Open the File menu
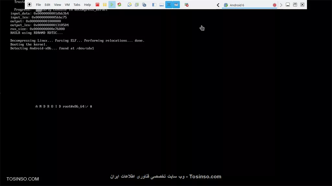 click(38, 5)
